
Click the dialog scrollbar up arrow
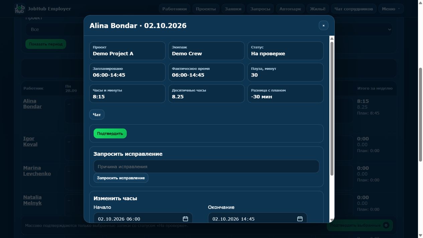(332, 38)
